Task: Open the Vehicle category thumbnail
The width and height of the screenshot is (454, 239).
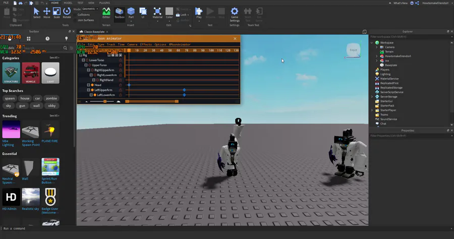Action: 31,73
